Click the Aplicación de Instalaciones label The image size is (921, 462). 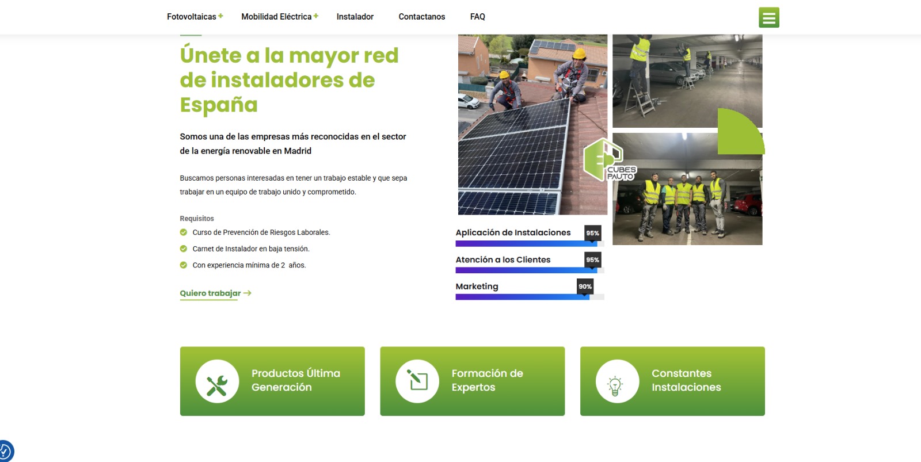[x=513, y=232]
